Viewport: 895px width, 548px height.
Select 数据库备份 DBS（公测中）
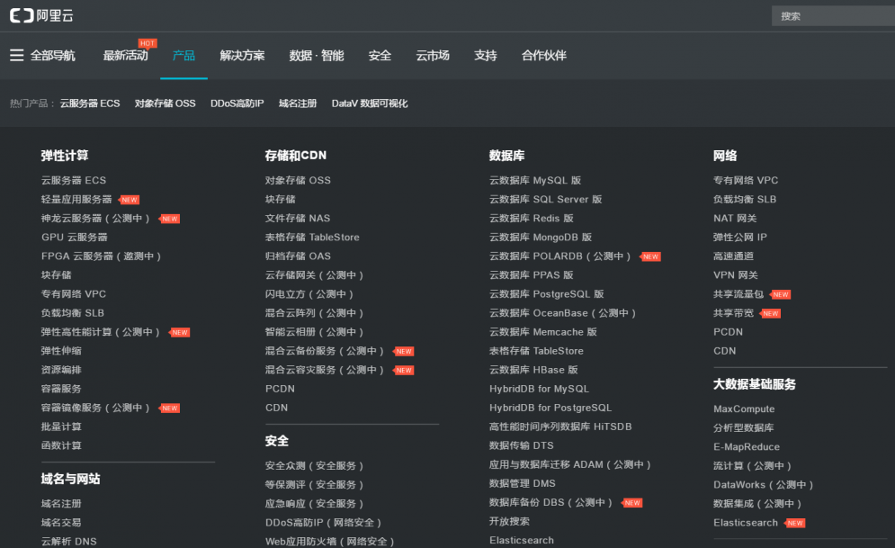550,502
